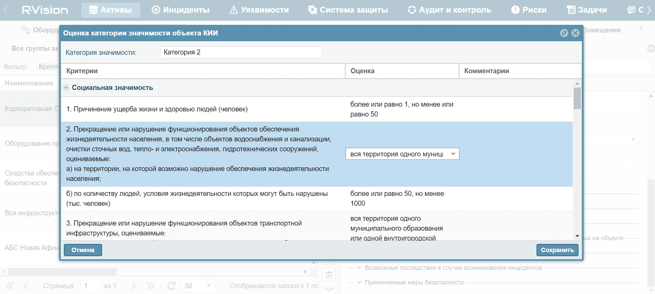The height and width of the screenshot is (294, 655).
Task: Click the Риски warning icon
Action: [515, 10]
